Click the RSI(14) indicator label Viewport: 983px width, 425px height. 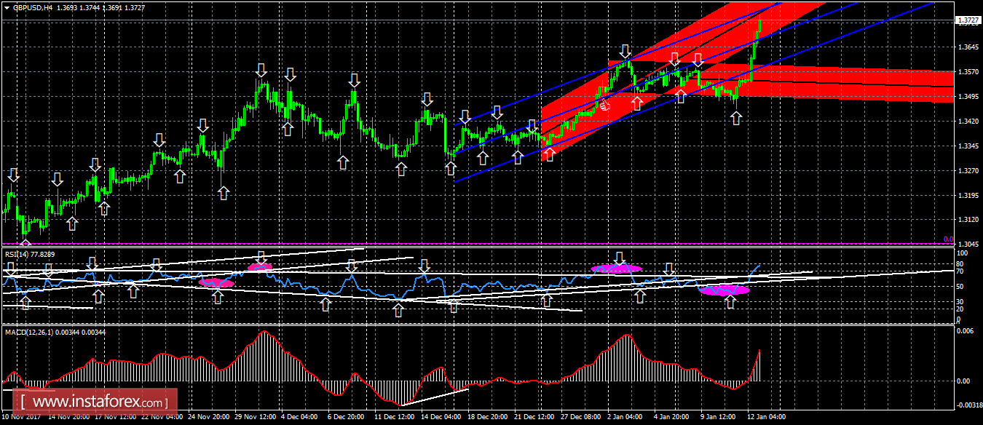29,254
